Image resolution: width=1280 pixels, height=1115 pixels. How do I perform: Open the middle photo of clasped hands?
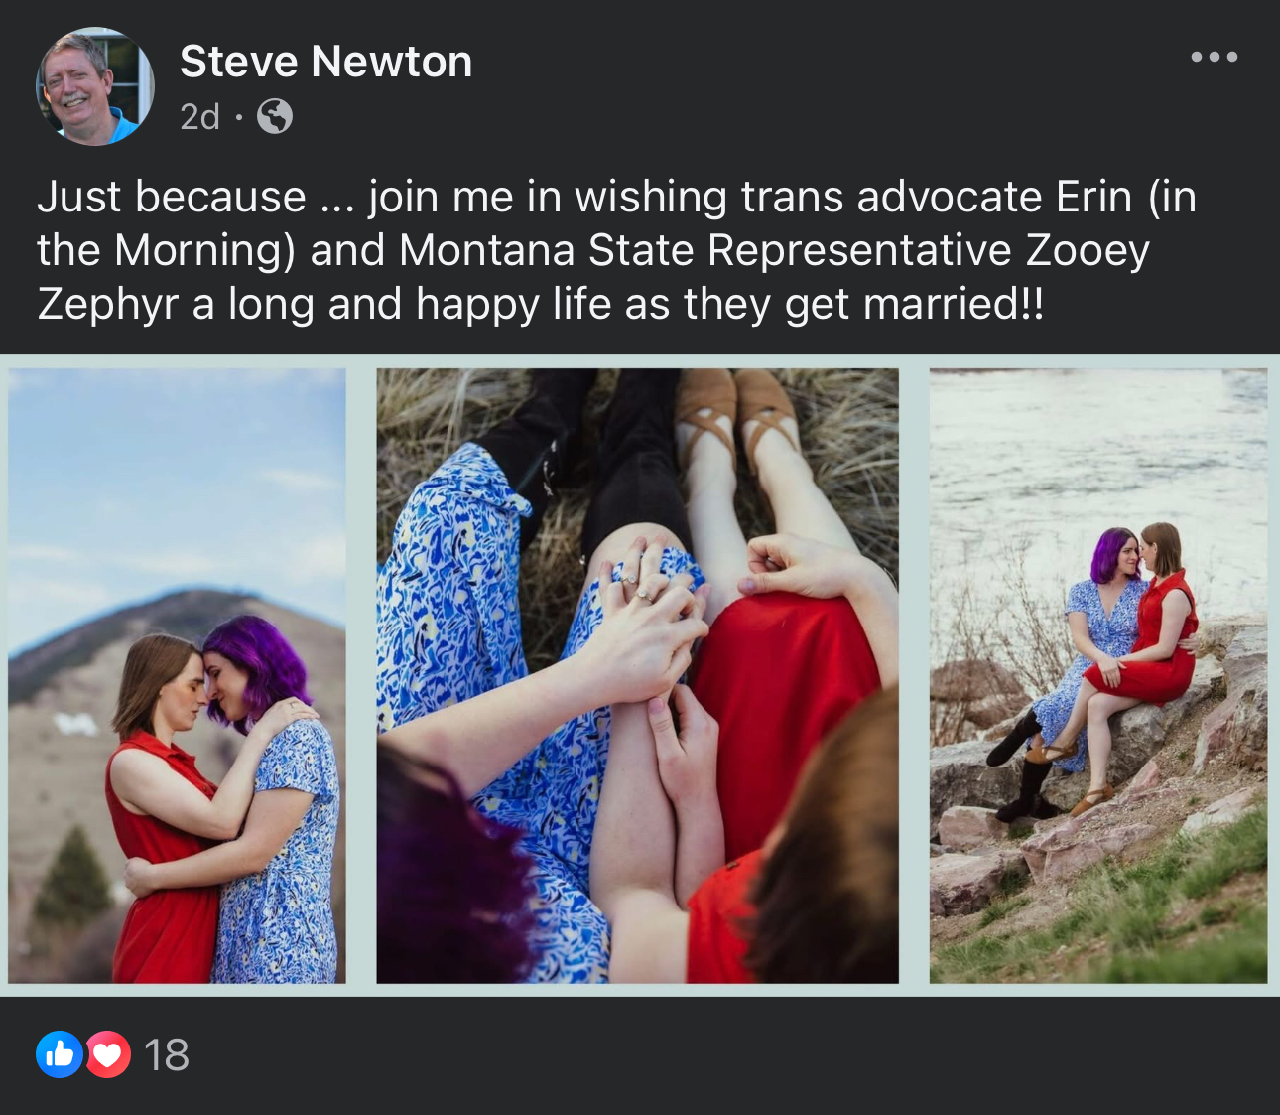pyautogui.click(x=637, y=676)
